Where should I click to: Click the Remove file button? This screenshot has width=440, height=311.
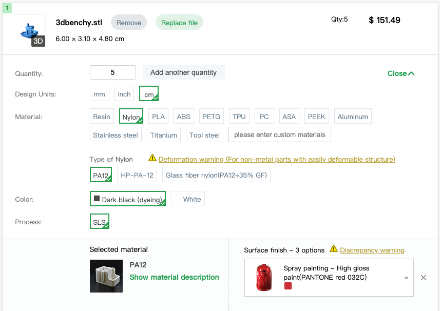coord(129,23)
